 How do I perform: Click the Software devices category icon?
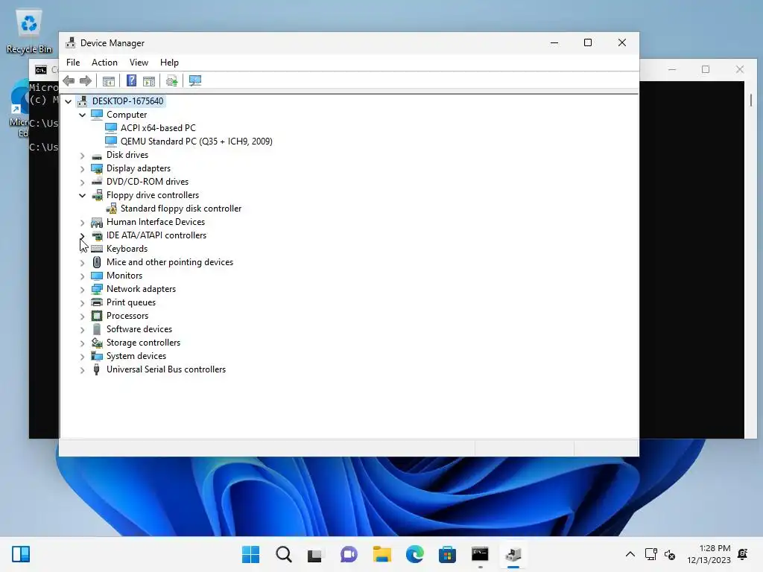(97, 329)
